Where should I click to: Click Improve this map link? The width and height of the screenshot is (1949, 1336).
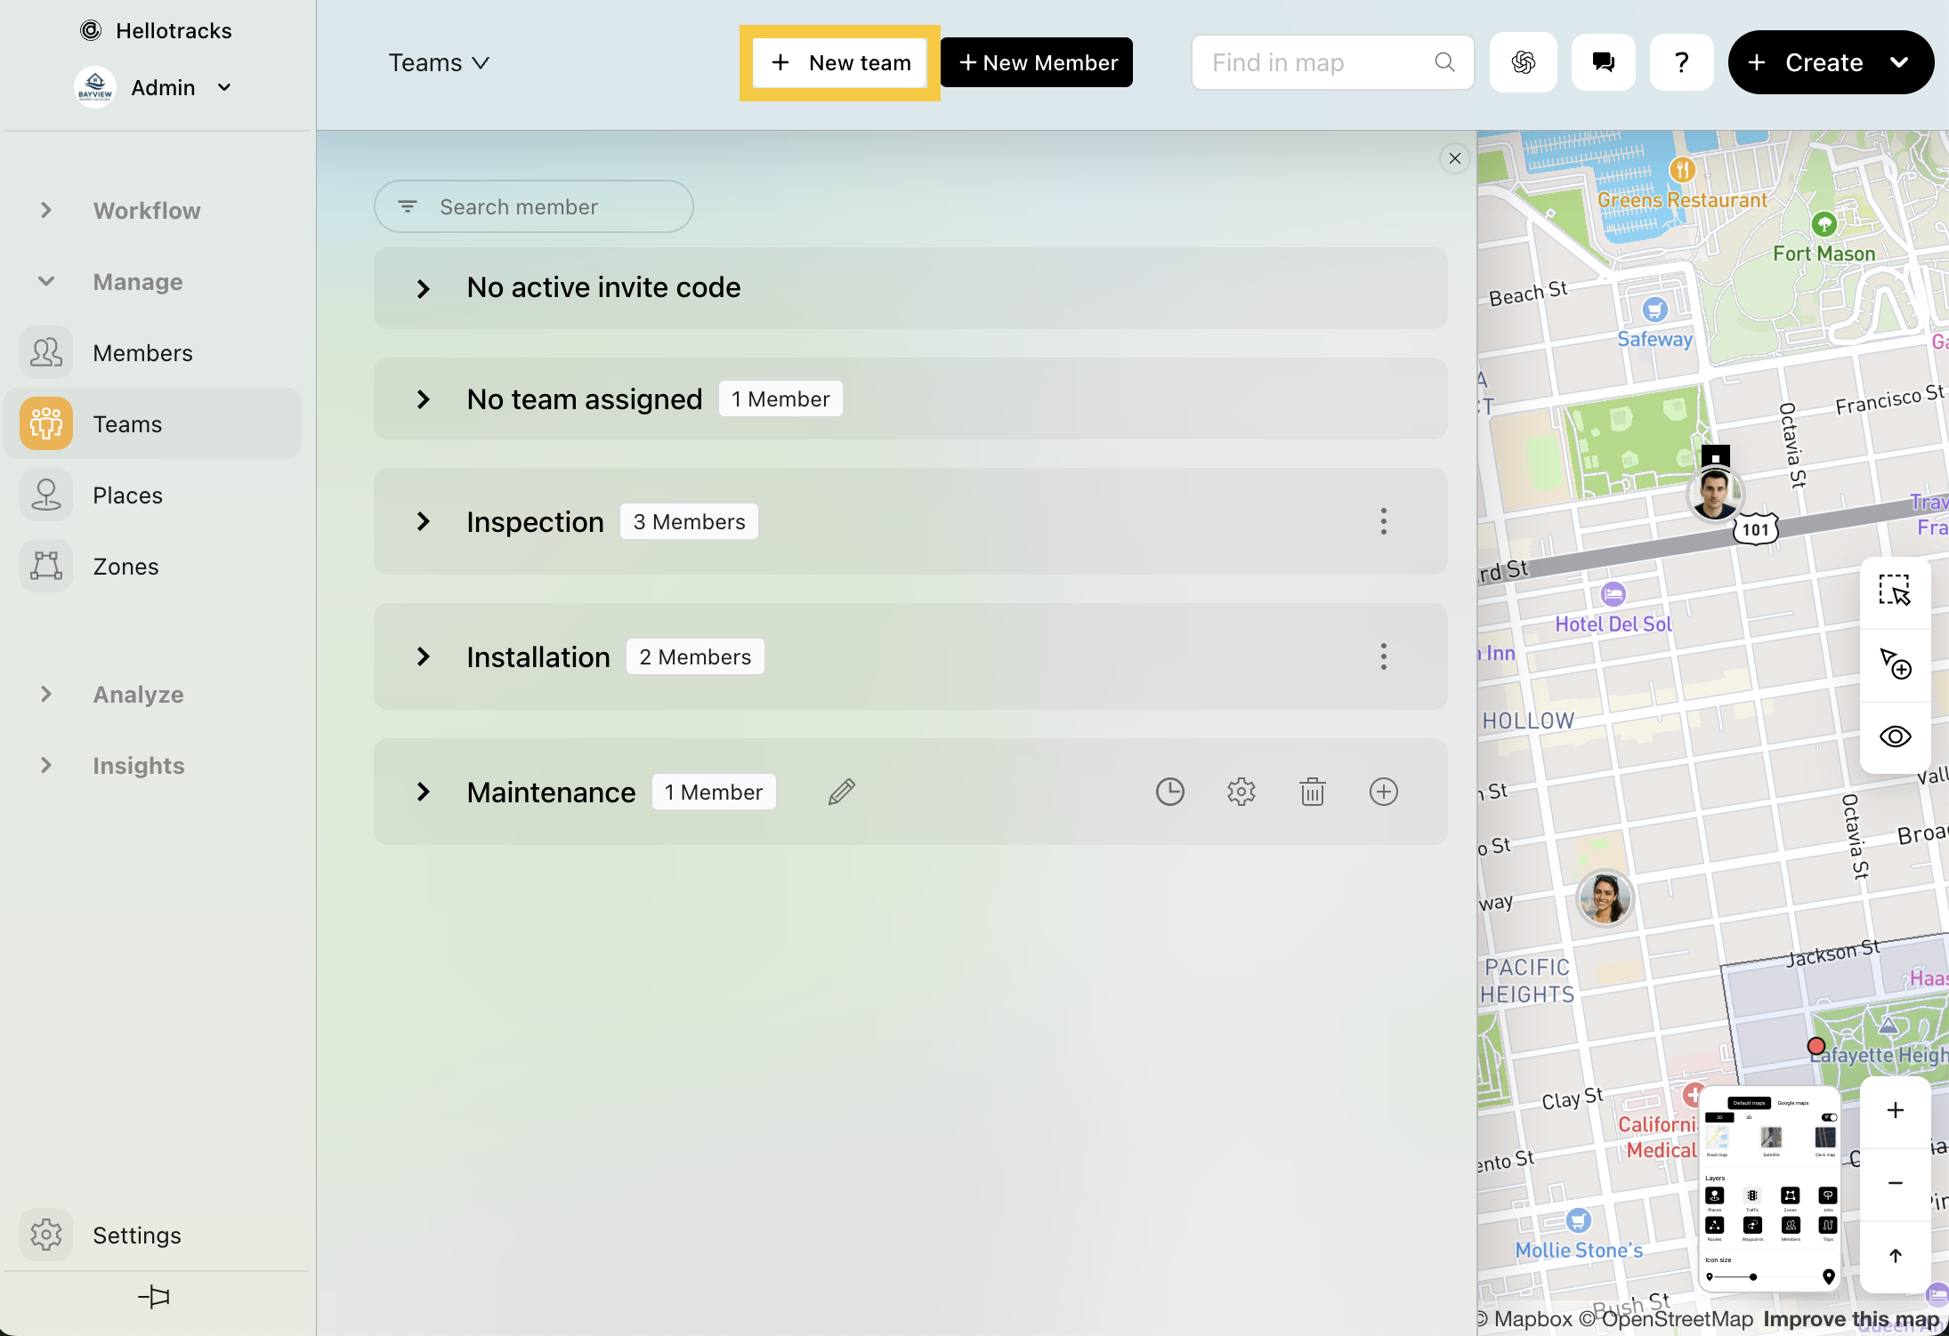click(1851, 1318)
